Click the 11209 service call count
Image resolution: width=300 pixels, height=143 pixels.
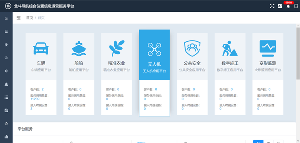[x=35, y=99]
